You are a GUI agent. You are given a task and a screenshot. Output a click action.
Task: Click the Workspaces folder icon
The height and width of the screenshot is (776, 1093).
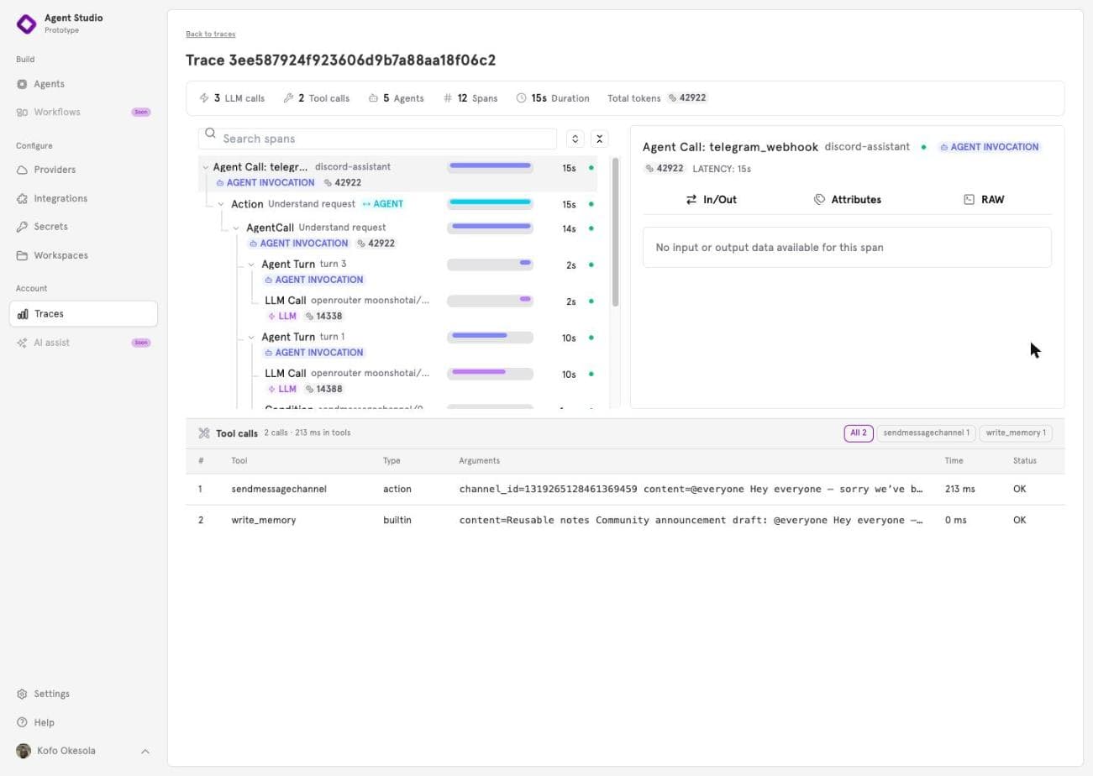coord(22,255)
